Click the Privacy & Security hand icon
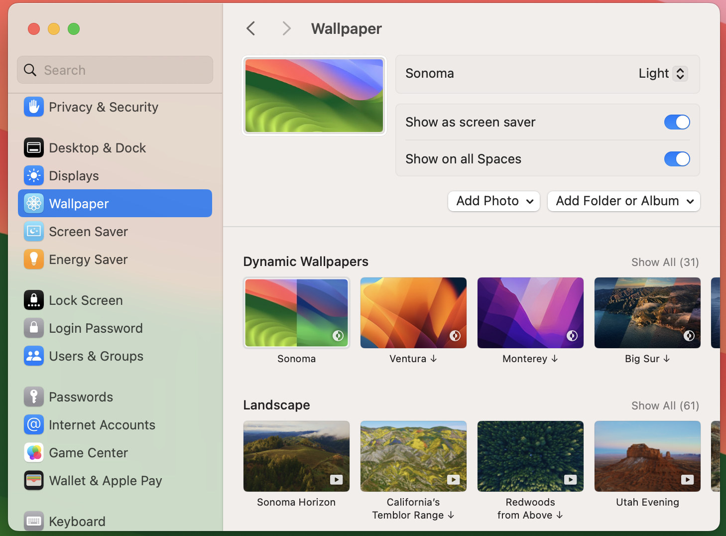726x536 pixels. pyautogui.click(x=34, y=107)
